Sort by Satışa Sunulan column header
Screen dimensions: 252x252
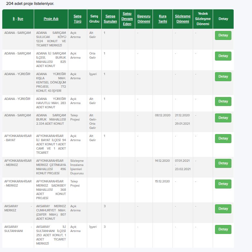(110, 19)
